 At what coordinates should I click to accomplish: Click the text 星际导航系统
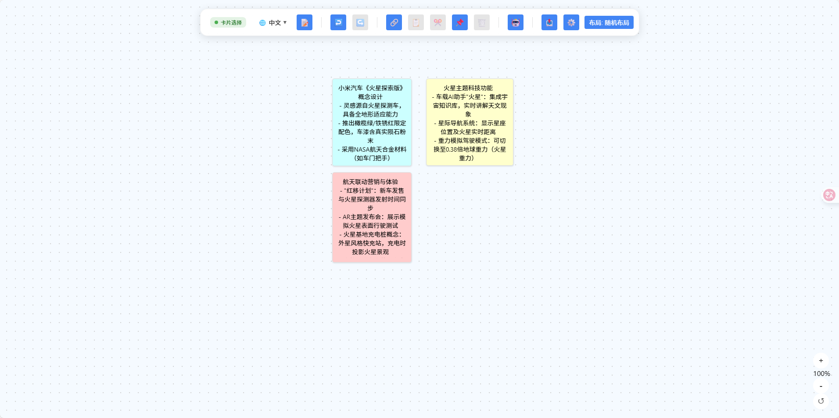click(x=456, y=123)
